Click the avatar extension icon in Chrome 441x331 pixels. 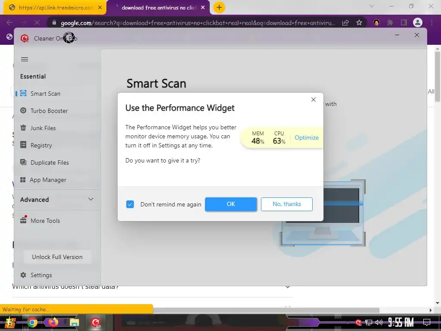coord(376,22)
